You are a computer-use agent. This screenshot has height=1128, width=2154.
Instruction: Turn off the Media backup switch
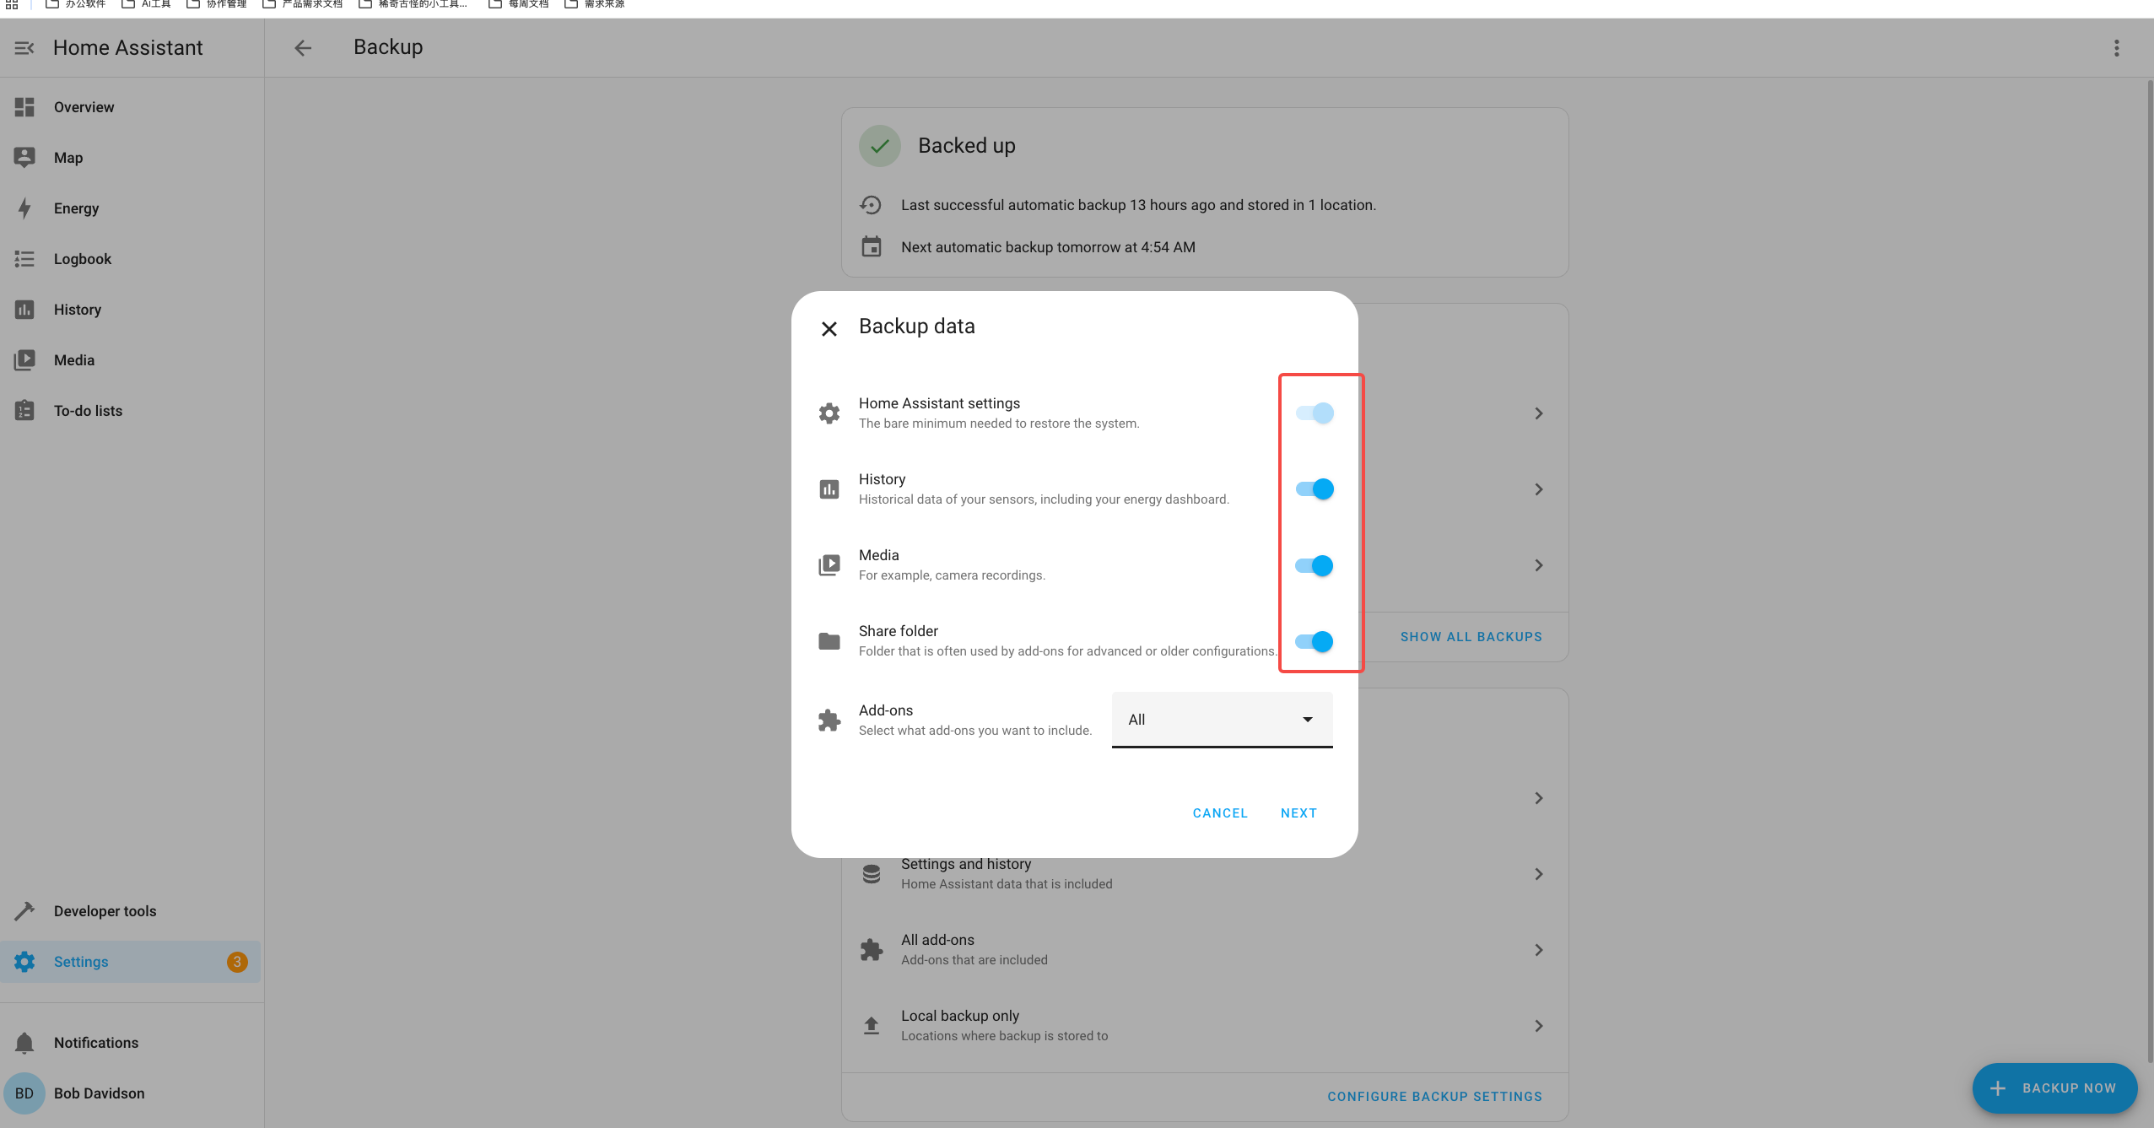(1315, 565)
